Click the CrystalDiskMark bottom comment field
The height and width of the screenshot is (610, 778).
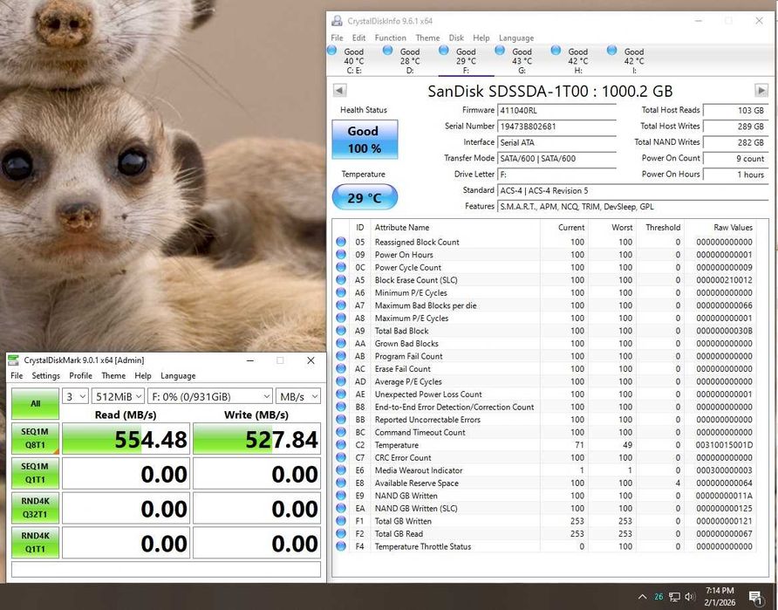coord(166,569)
